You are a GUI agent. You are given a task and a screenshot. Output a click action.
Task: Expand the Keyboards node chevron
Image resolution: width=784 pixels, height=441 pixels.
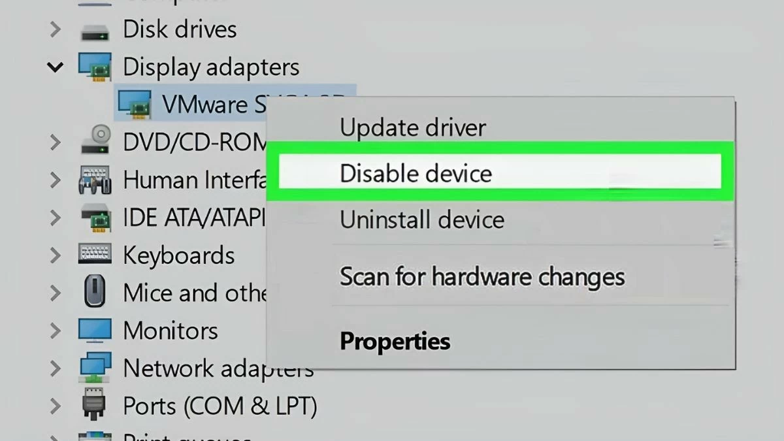coord(56,255)
